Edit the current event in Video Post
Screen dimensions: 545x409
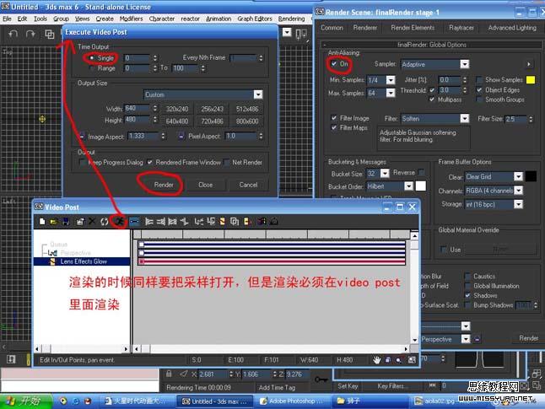tap(80, 222)
